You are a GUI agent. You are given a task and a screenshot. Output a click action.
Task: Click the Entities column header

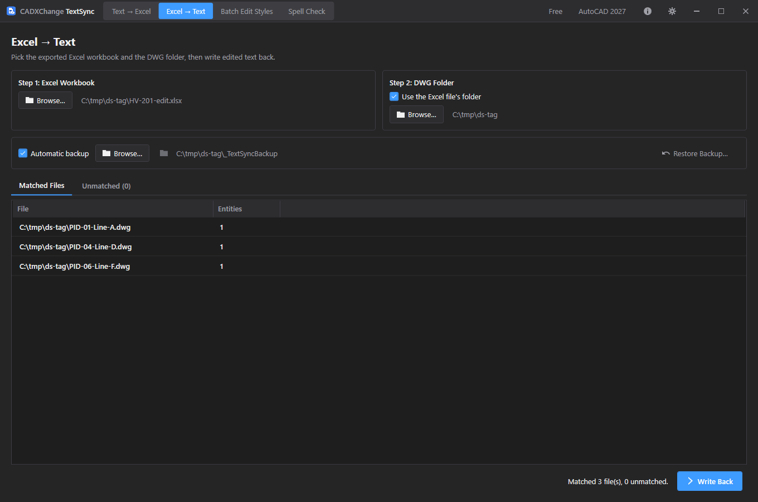[x=246, y=209]
